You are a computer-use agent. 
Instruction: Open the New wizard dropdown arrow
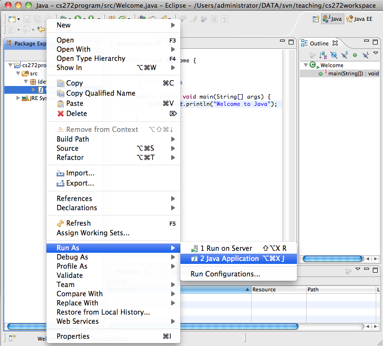[18, 19]
